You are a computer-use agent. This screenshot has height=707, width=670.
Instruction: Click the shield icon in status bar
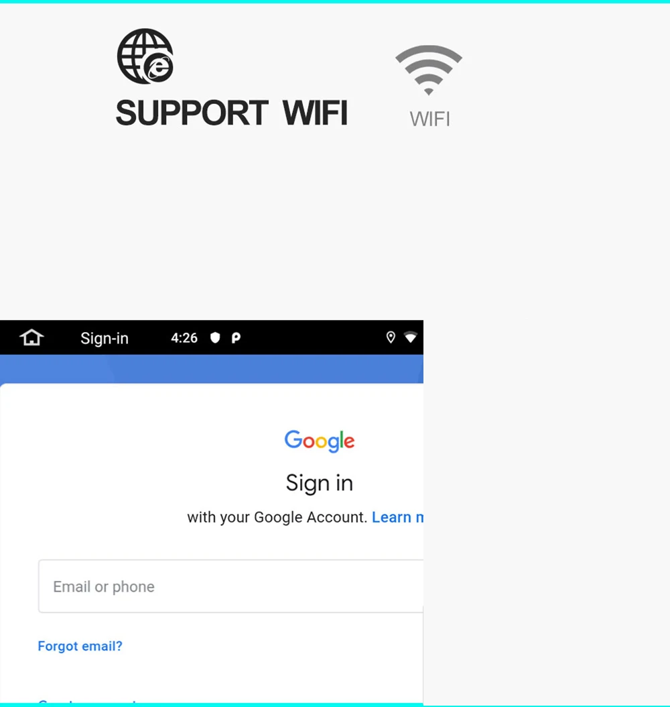tap(215, 337)
